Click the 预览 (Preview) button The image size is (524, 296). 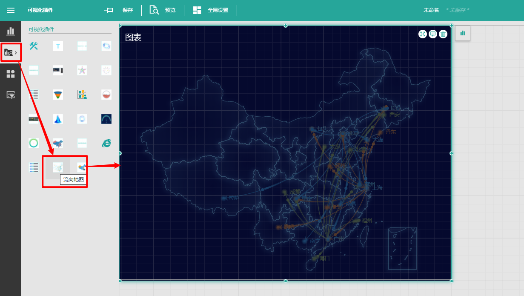tap(163, 10)
